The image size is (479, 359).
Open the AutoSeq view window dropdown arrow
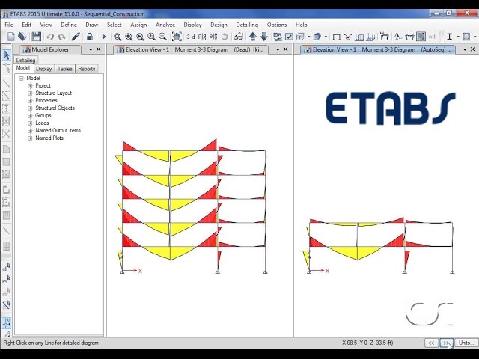pyautogui.click(x=465, y=49)
